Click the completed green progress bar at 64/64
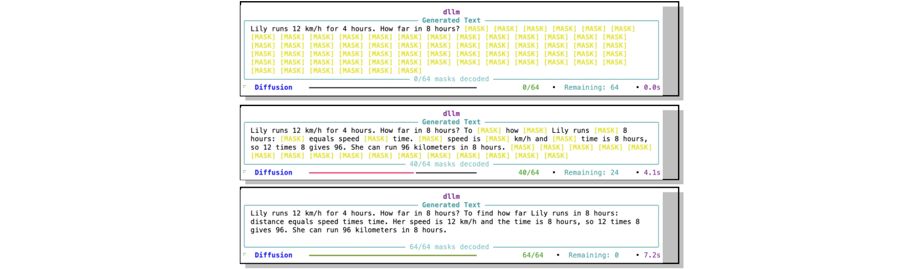 (392, 255)
